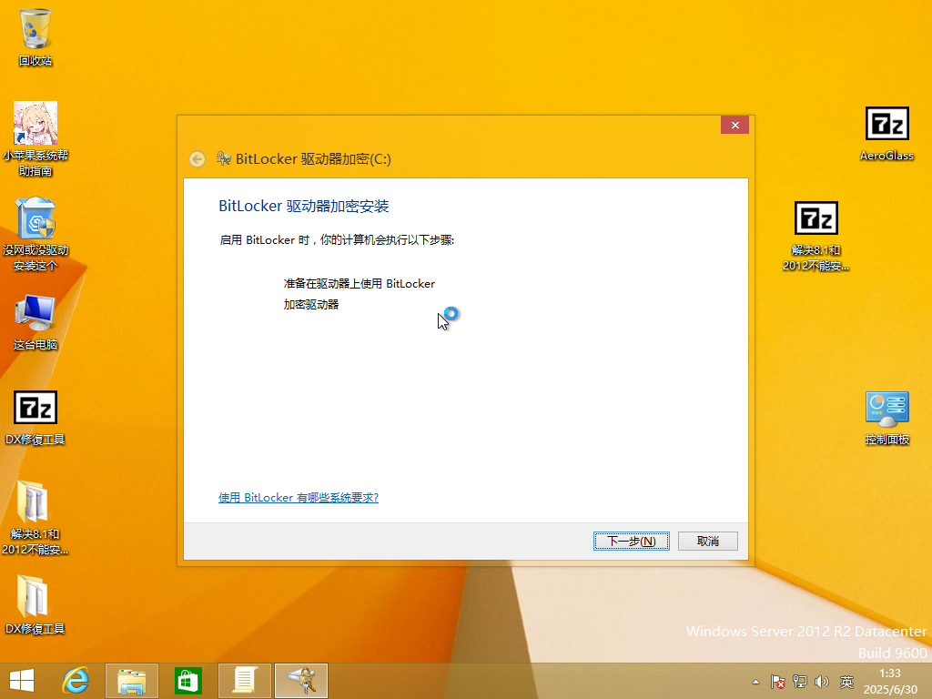Screen dimensions: 932x699
Task: Launch Internet Explorer from the taskbar
Action: 76,681
